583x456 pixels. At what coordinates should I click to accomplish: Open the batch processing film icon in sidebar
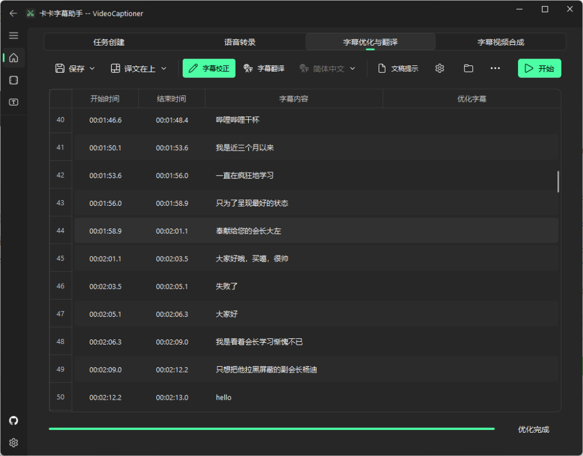coord(14,80)
